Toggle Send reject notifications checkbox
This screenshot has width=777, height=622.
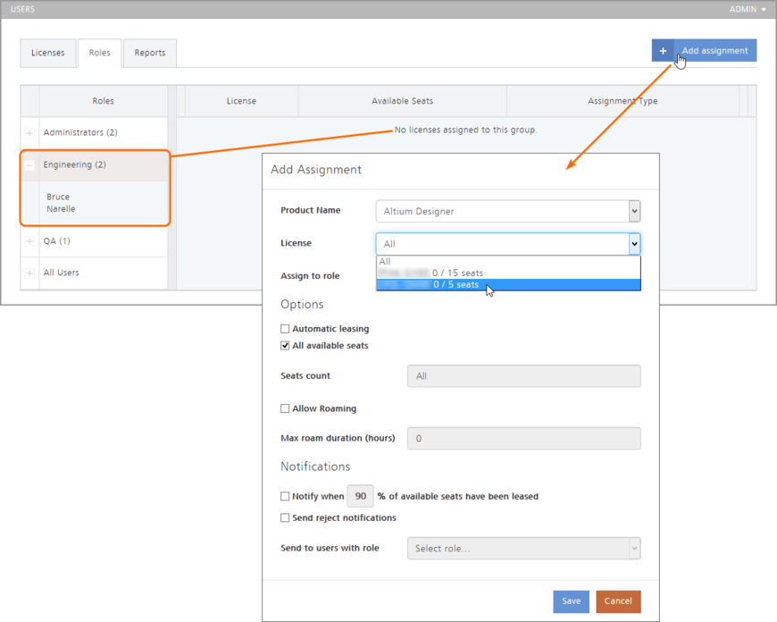(x=285, y=517)
